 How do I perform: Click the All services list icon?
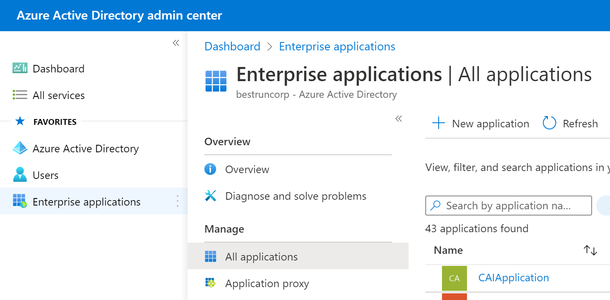(x=20, y=95)
